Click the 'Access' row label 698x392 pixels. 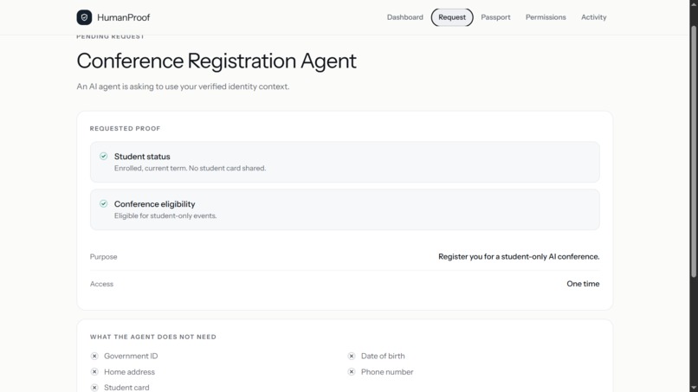101,284
